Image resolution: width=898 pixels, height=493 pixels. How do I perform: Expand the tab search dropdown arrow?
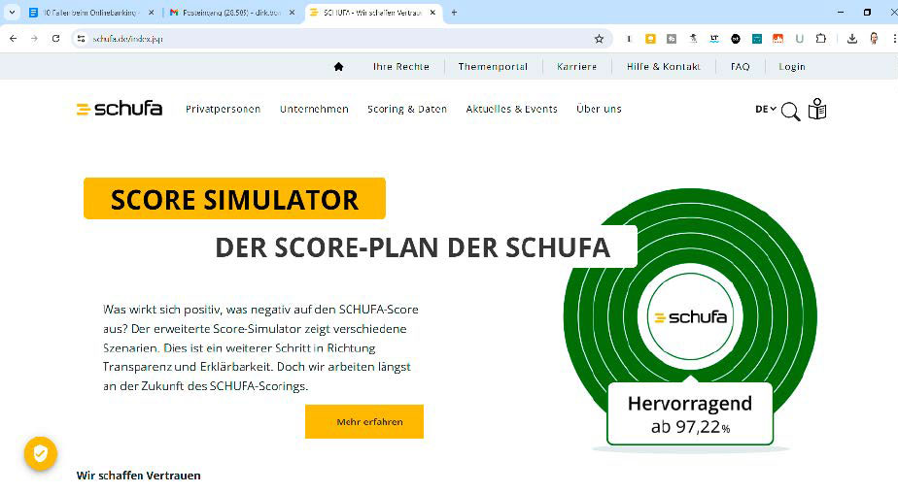(12, 12)
